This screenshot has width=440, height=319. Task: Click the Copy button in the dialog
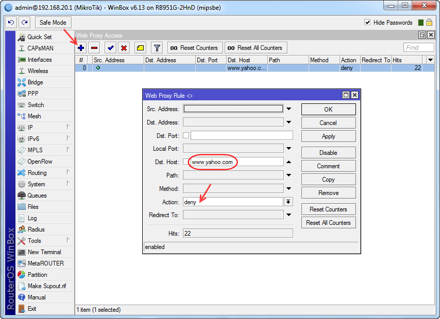coord(328,180)
